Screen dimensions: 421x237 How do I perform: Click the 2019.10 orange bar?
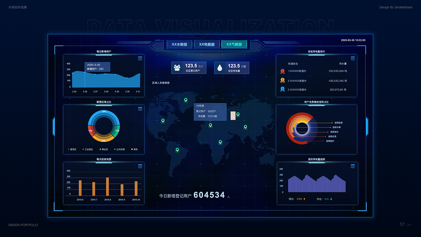click(136, 189)
